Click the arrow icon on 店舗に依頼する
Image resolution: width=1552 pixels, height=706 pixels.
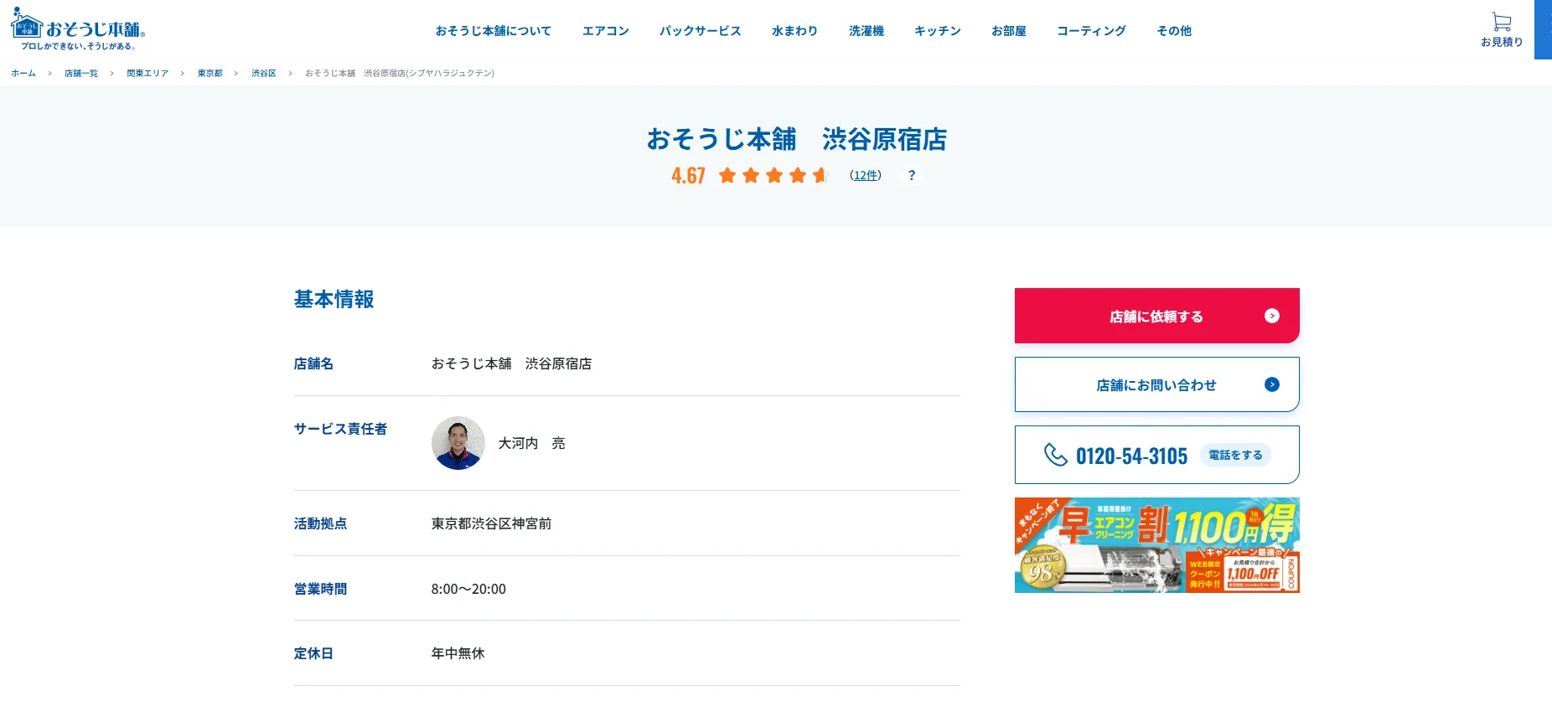1272,316
